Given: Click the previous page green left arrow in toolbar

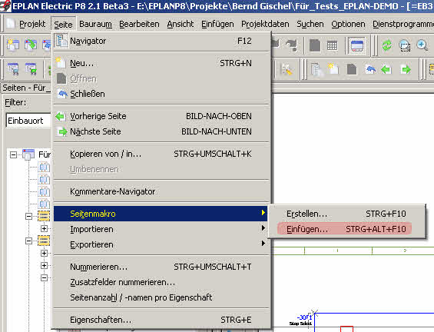Looking at the screenshot, I should point(386,69).
